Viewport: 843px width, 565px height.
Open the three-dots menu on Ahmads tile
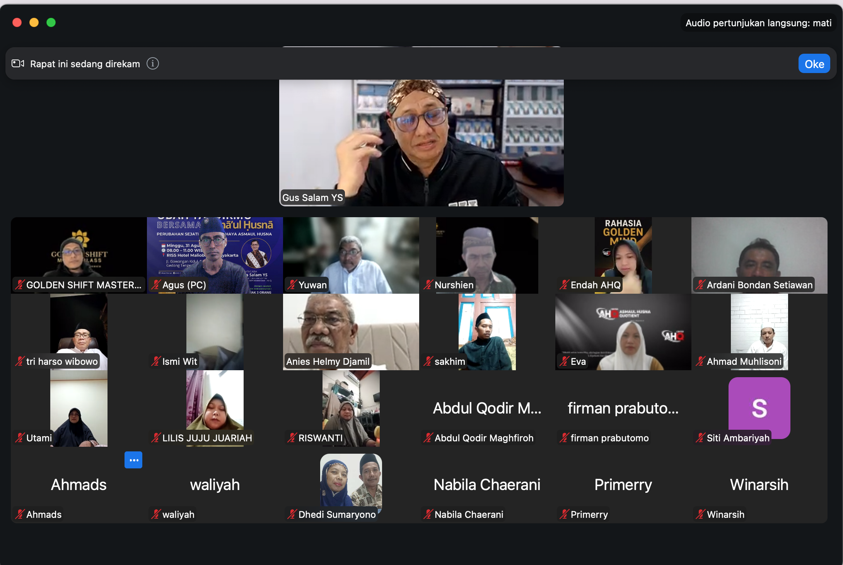[x=133, y=460]
